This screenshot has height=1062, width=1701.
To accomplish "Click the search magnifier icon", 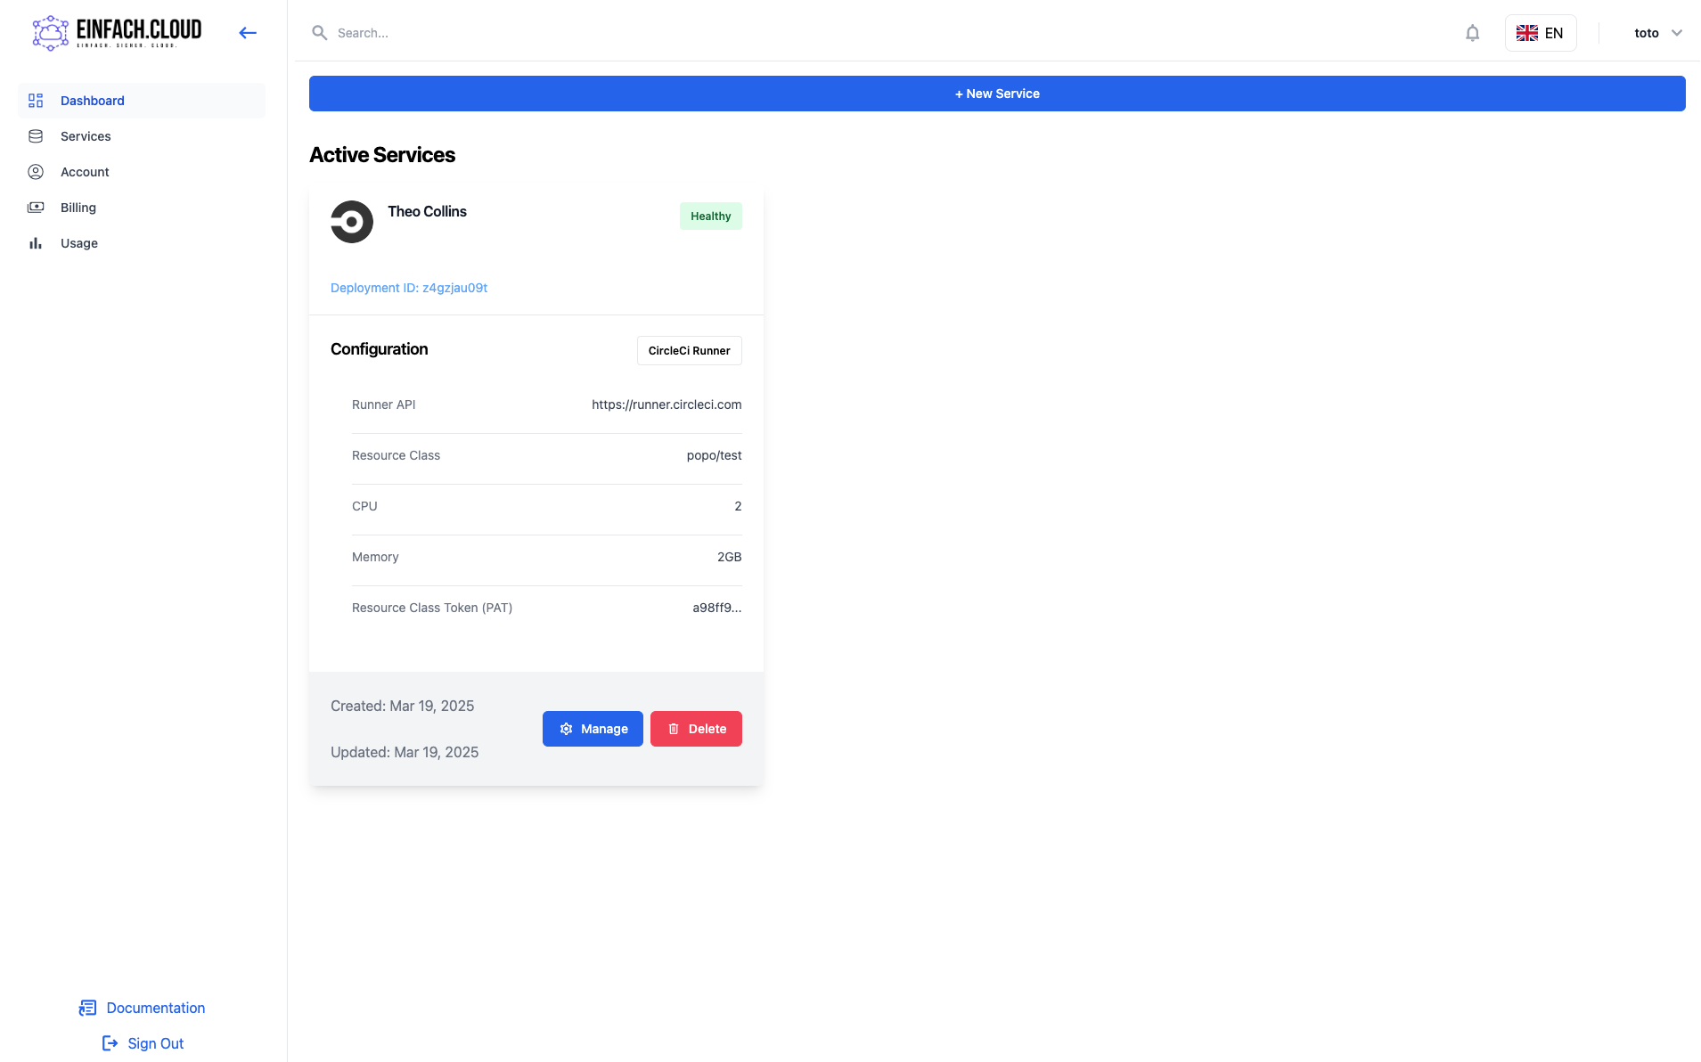I will (x=319, y=33).
